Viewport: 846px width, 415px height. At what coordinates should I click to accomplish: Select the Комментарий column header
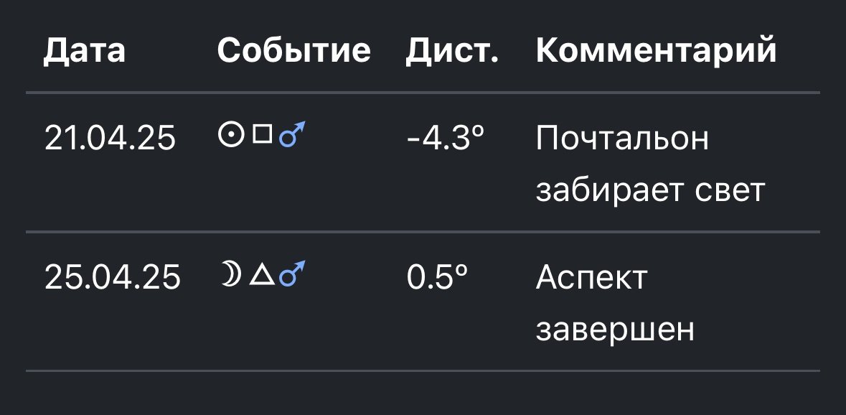[656, 50]
